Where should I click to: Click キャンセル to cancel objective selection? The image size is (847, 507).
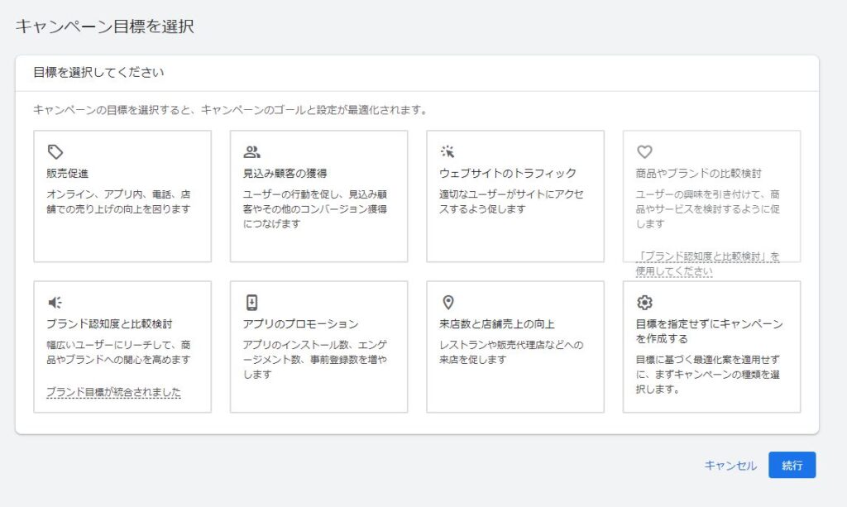(x=730, y=466)
